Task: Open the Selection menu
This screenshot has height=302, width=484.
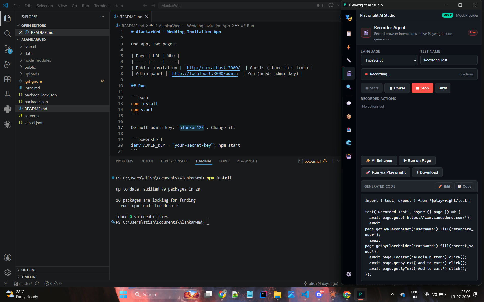Action: (x=45, y=6)
